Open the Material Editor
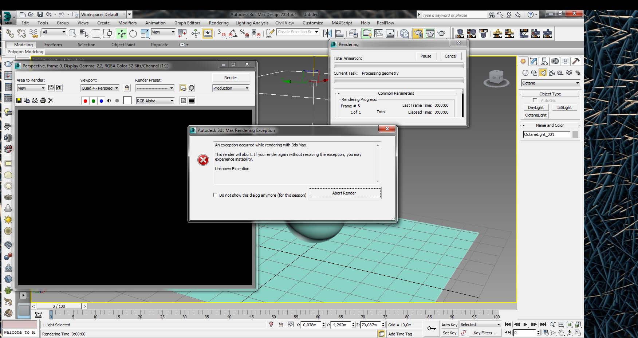This screenshot has height=338, width=638. (404, 34)
